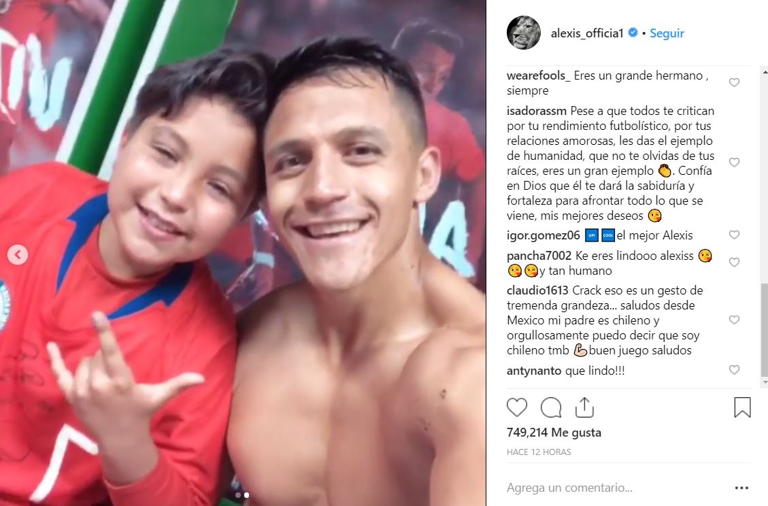Screen dimensions: 768x506
Task: Share the post using the share icon
Action: [x=584, y=407]
